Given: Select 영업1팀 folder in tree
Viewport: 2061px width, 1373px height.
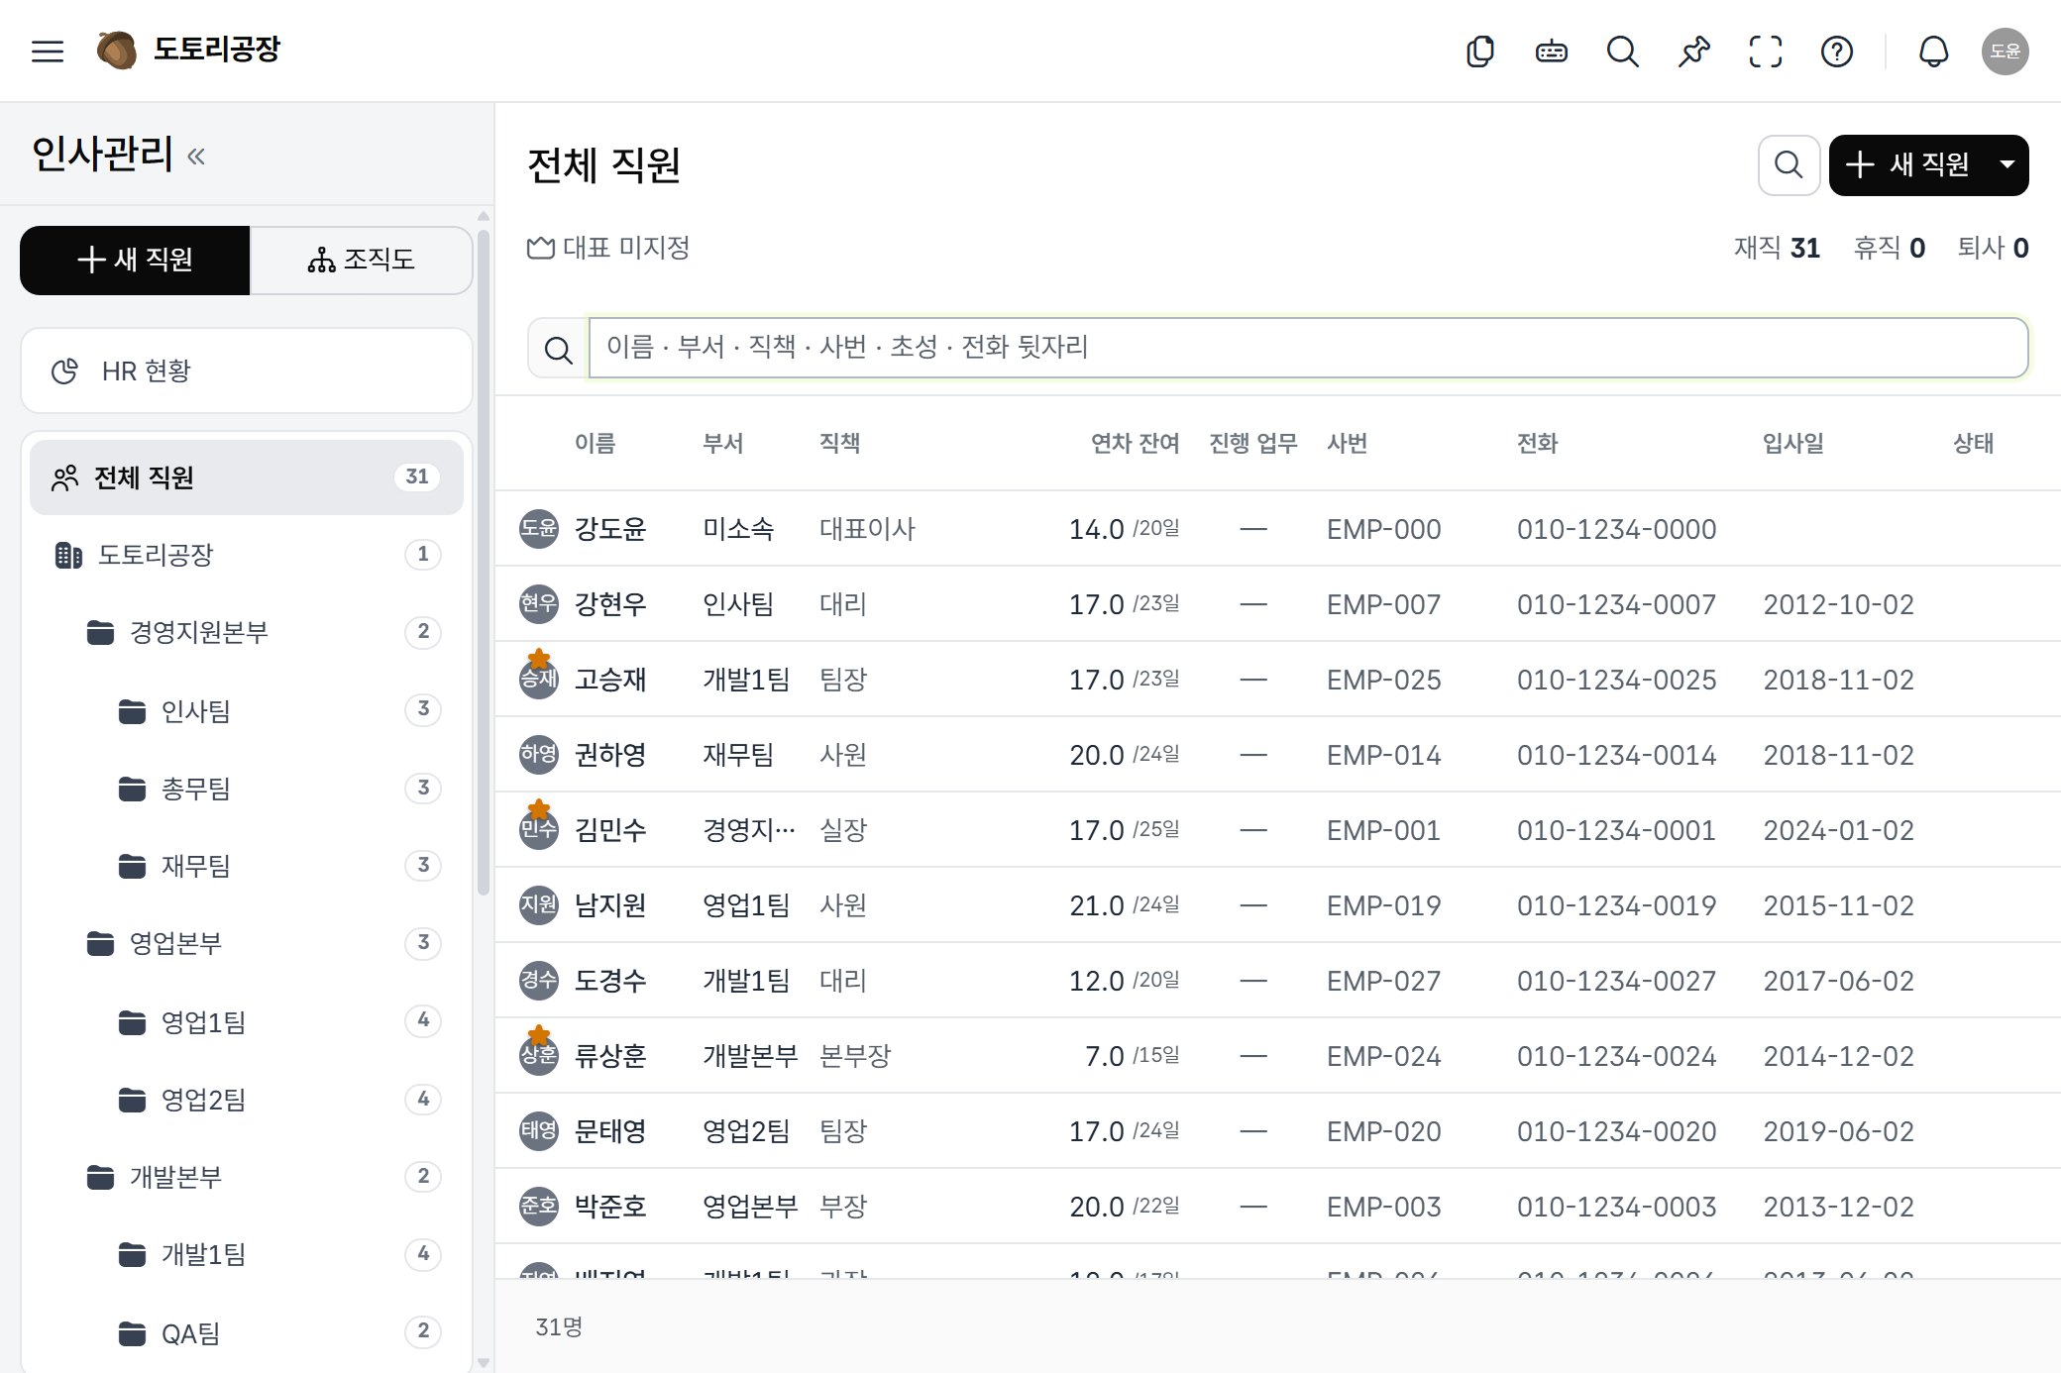Looking at the screenshot, I should [x=247, y=1020].
